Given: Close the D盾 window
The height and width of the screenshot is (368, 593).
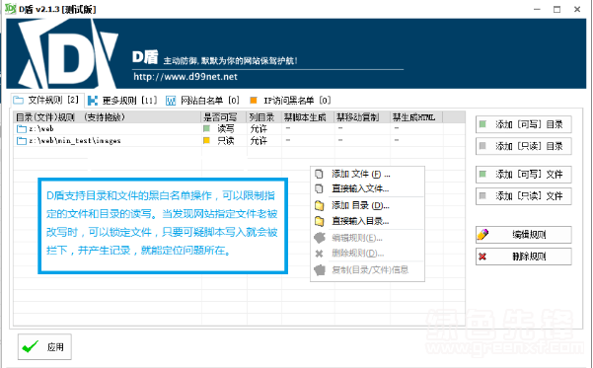Looking at the screenshot, I should coord(577,10).
